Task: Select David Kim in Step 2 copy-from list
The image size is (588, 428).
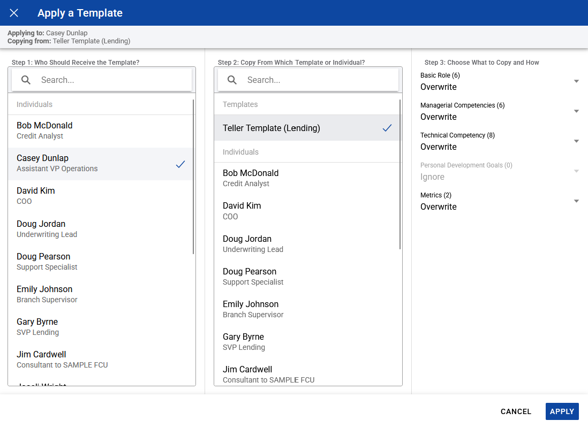Action: 306,211
